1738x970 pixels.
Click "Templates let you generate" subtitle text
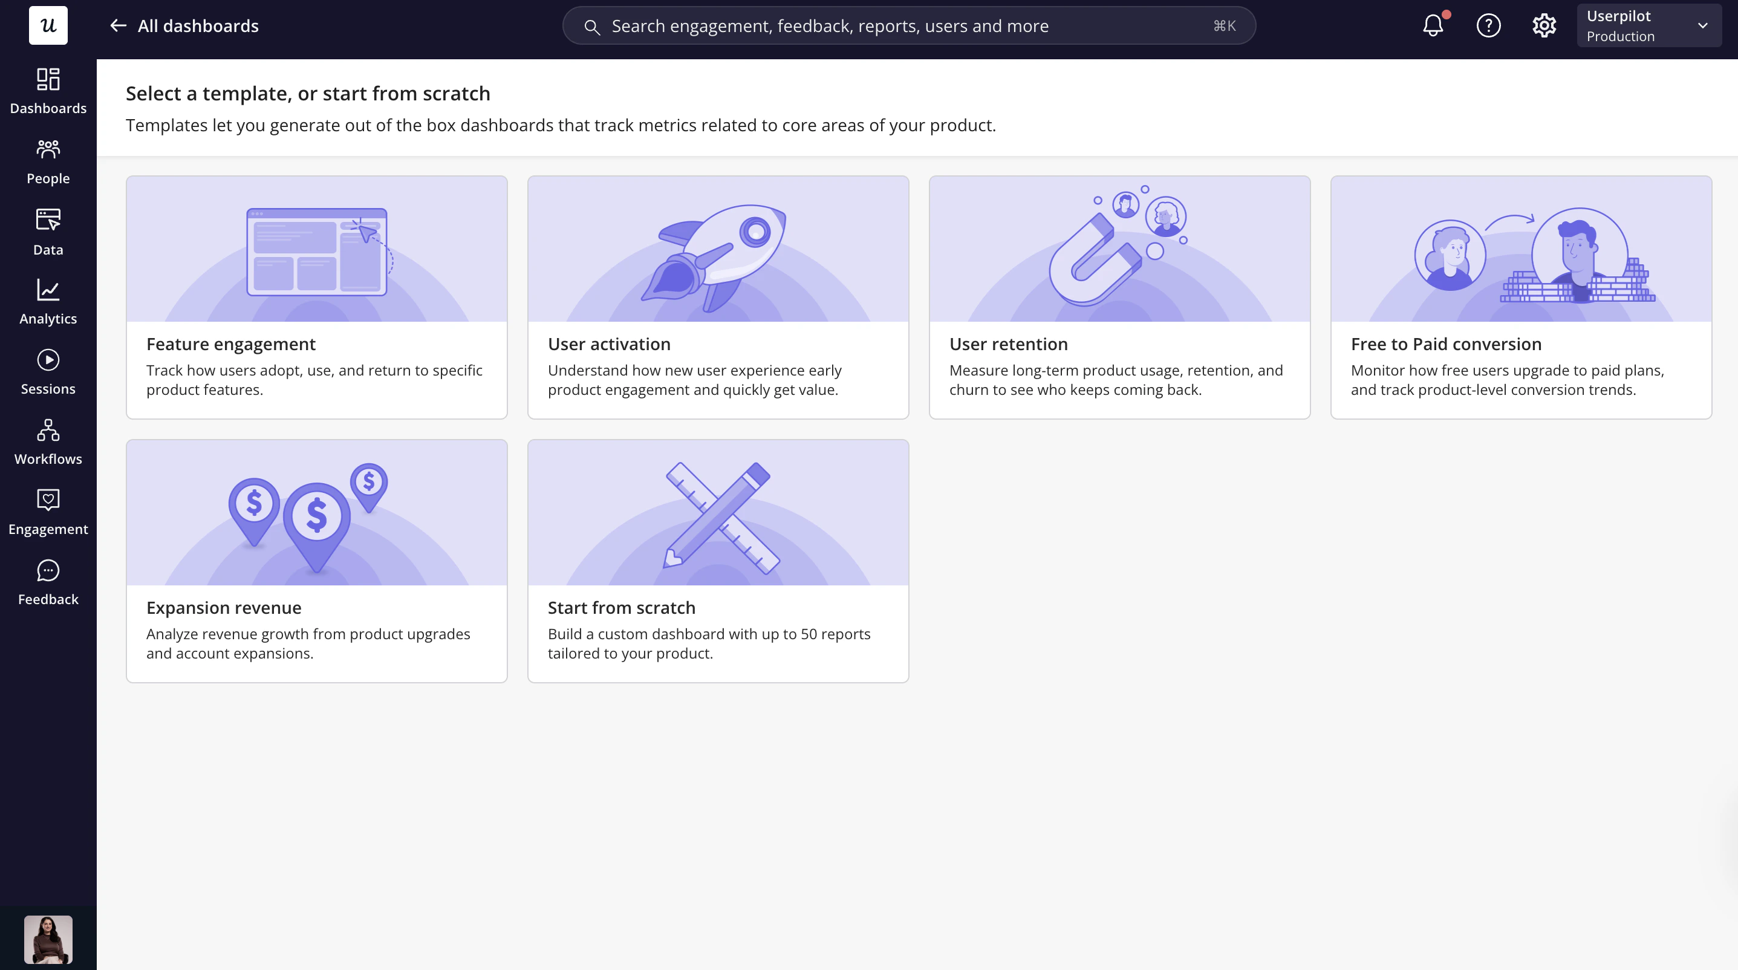point(561,125)
